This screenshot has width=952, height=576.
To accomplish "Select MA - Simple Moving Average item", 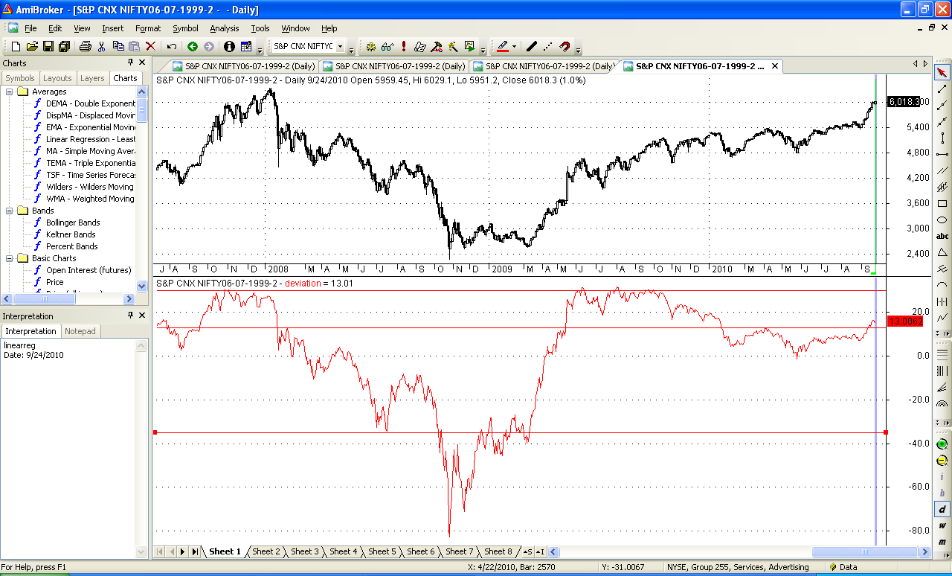I will (x=90, y=151).
